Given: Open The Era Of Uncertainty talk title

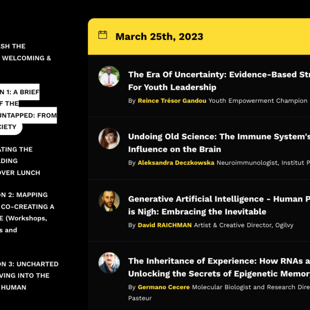Looking at the screenshot, I should (219, 81).
